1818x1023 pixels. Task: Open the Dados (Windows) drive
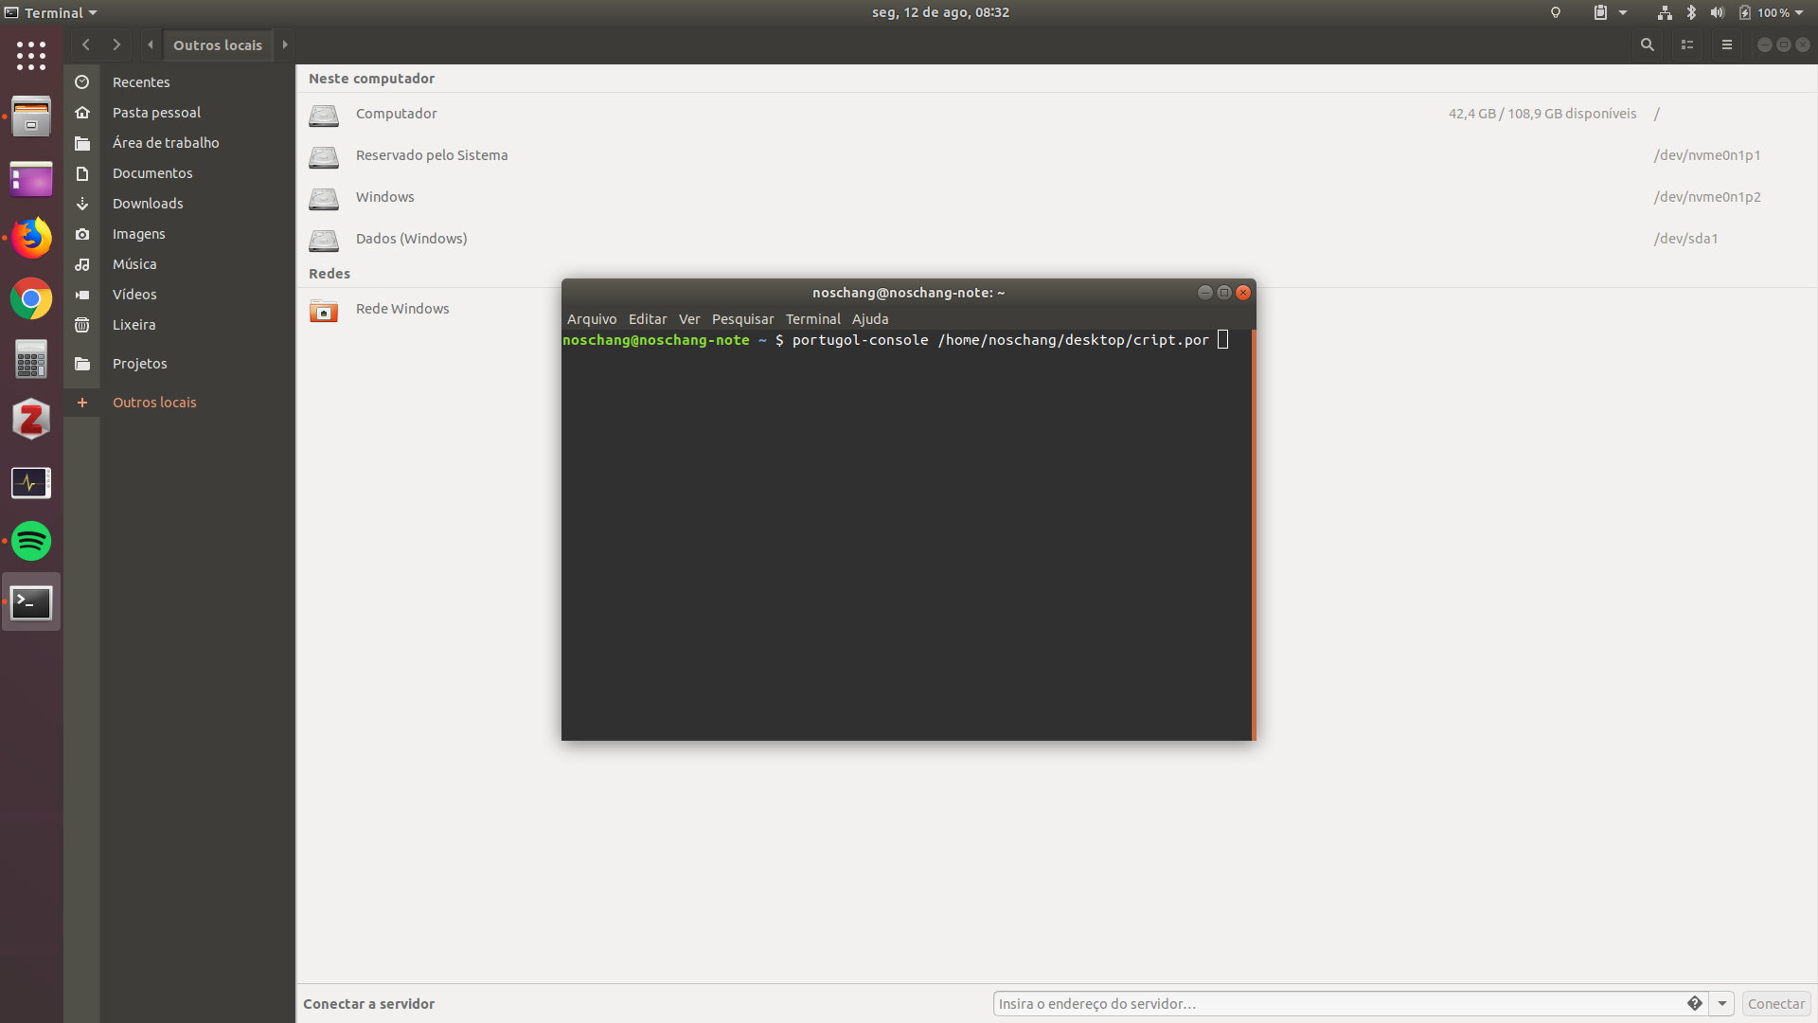point(411,239)
